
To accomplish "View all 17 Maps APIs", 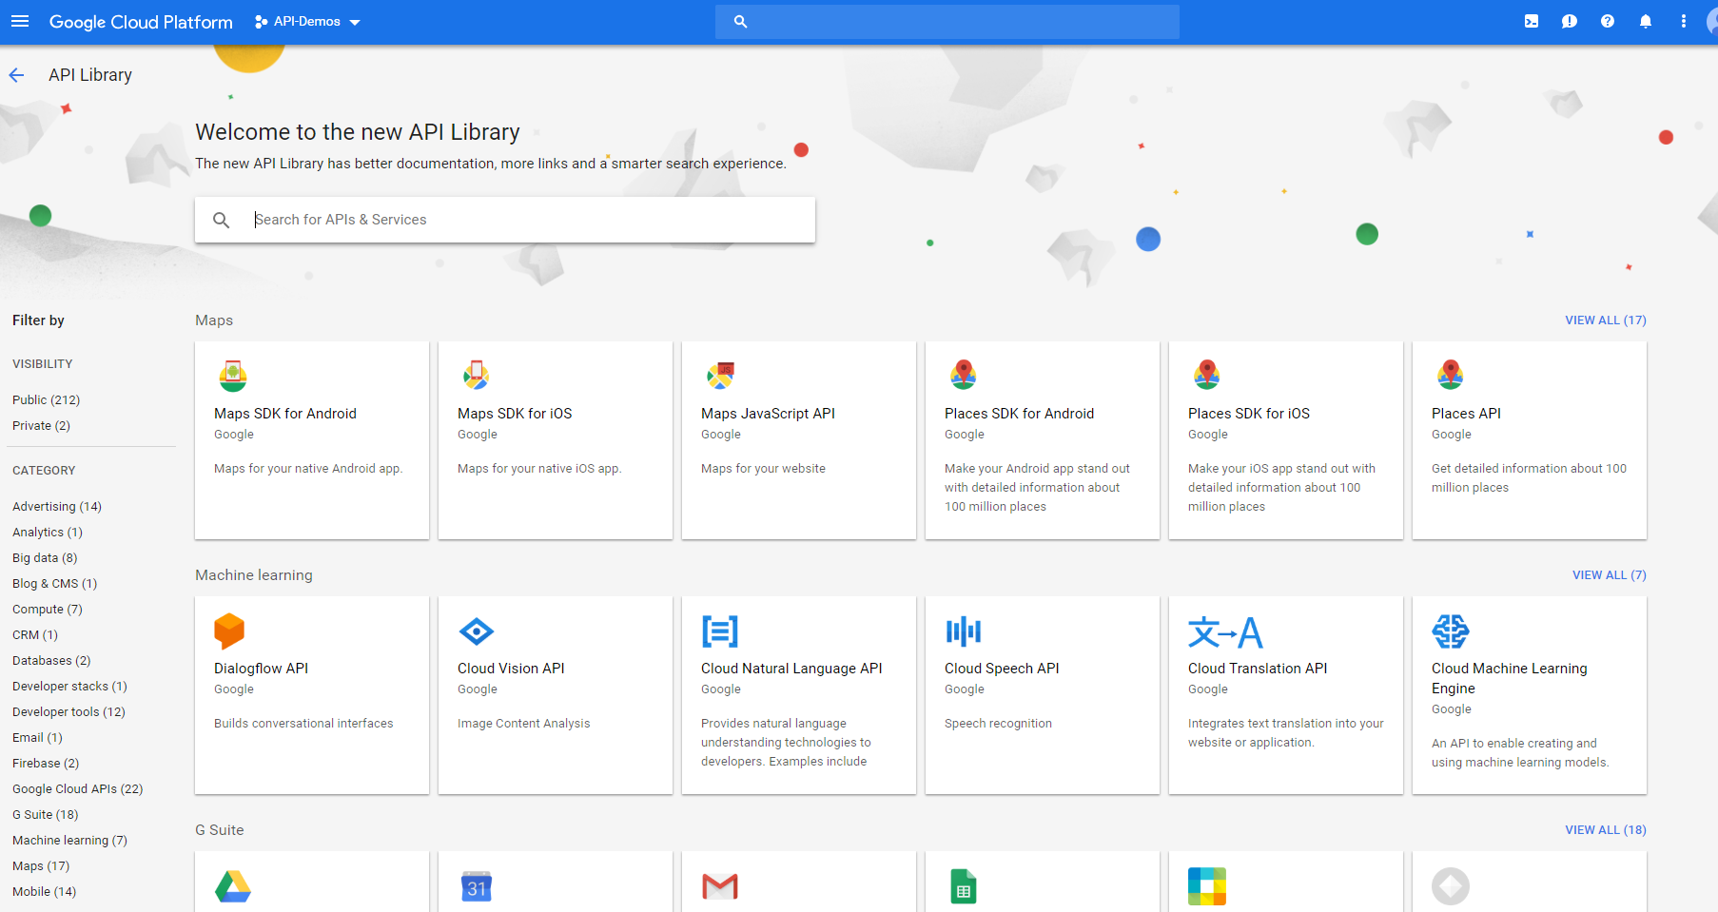I will point(1605,320).
